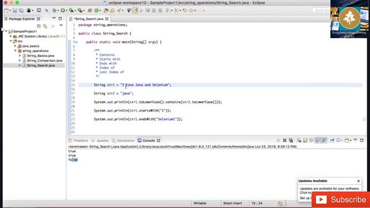Click the Previous Annotation toolbar icon
This screenshot has height=208, width=370.
pyautogui.click(x=176, y=10)
